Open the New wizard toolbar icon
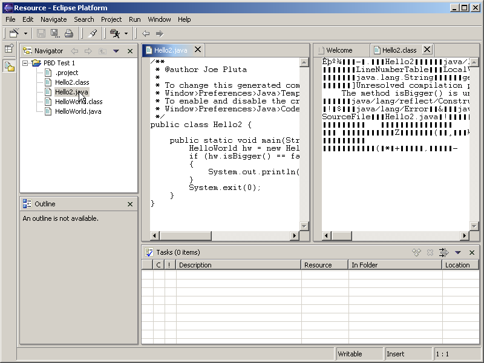This screenshot has height=363, width=484. pyautogui.click(x=14, y=33)
